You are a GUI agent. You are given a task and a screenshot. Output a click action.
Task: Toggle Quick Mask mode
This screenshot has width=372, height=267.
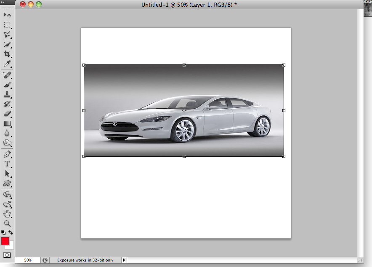tap(7, 255)
